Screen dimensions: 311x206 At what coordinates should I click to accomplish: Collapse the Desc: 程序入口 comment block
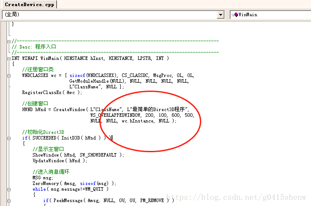tap(9, 42)
